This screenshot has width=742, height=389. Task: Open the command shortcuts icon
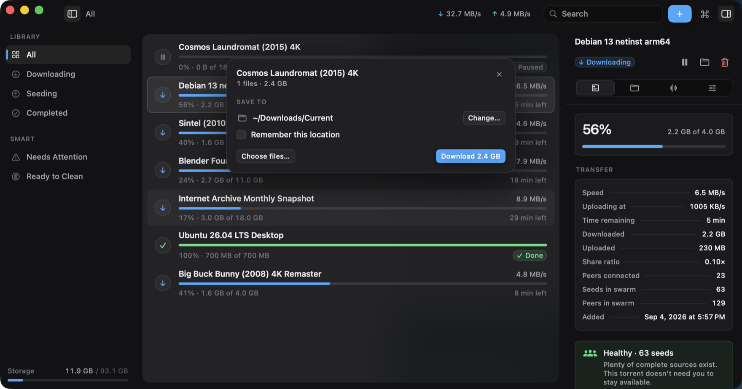click(704, 14)
